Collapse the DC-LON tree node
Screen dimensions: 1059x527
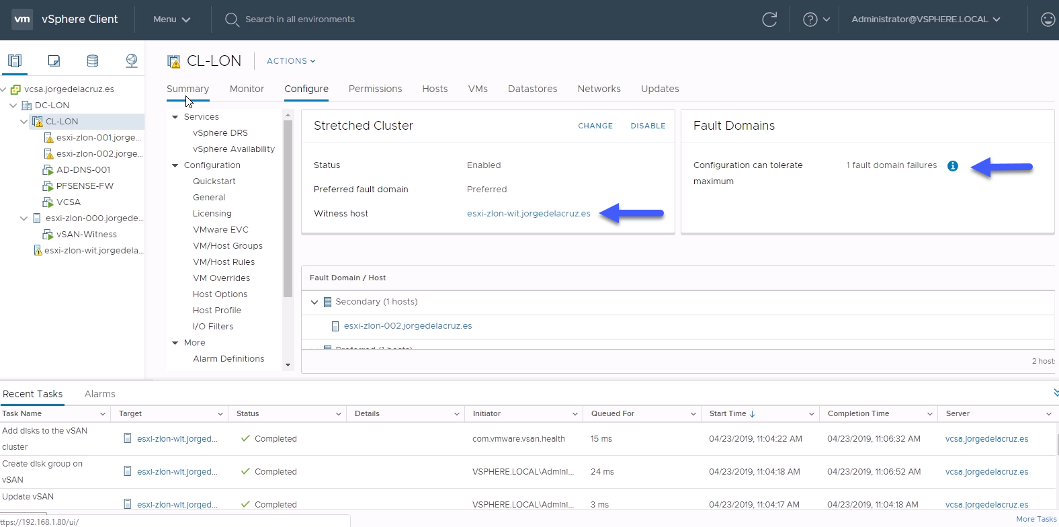point(13,106)
